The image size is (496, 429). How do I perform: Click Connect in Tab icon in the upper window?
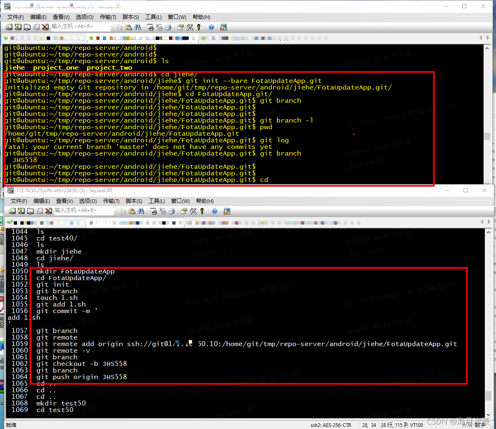click(27, 27)
